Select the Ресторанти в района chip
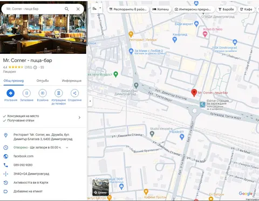Screen dimensions: 259x201 point(128,9)
